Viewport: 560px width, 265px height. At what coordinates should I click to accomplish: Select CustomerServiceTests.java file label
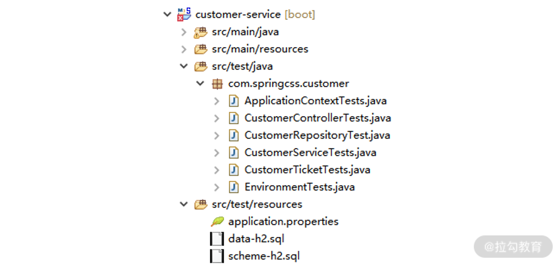tap(310, 153)
